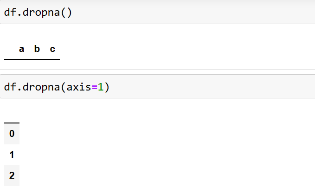
Task: Click the divider line above the second cell
Action: [157, 70]
